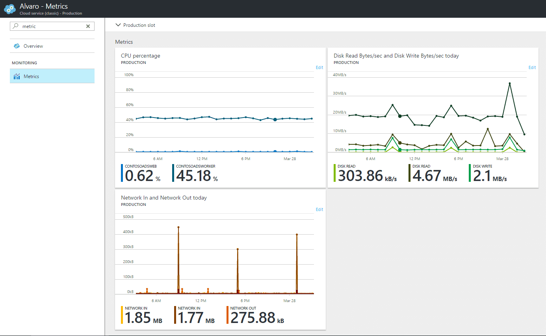The height and width of the screenshot is (336, 546).
Task: Click the 45.18 % CONTOSOADSWORKER value
Action: point(197,176)
